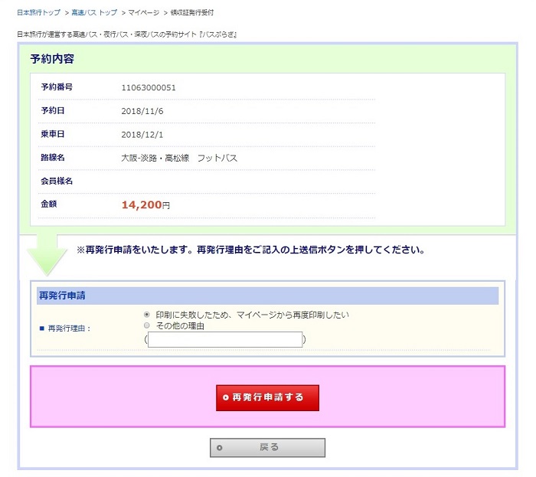The height and width of the screenshot is (477, 536).
Task: Focus the other-reason text input field
Action: point(224,339)
